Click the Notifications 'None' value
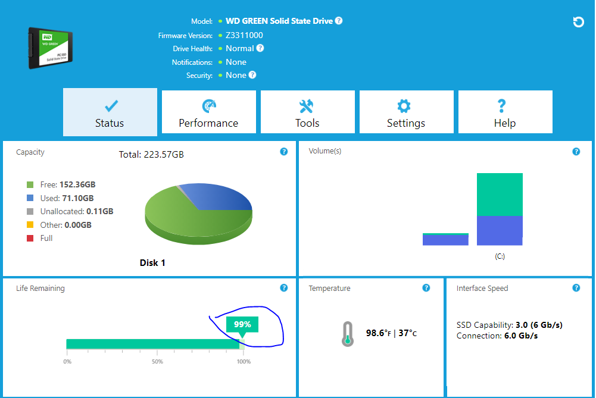The image size is (596, 398). tap(236, 62)
